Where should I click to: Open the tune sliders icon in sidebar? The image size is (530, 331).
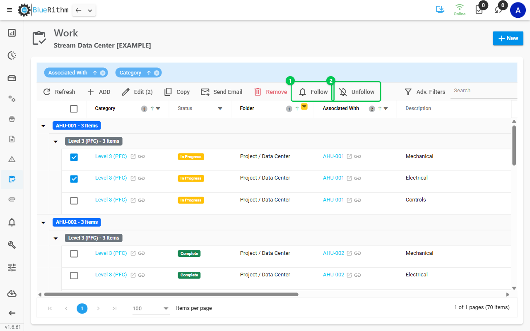[12, 268]
